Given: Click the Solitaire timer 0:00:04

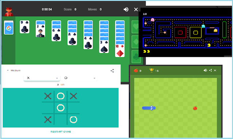Looking at the screenshot, I should coord(47,9).
